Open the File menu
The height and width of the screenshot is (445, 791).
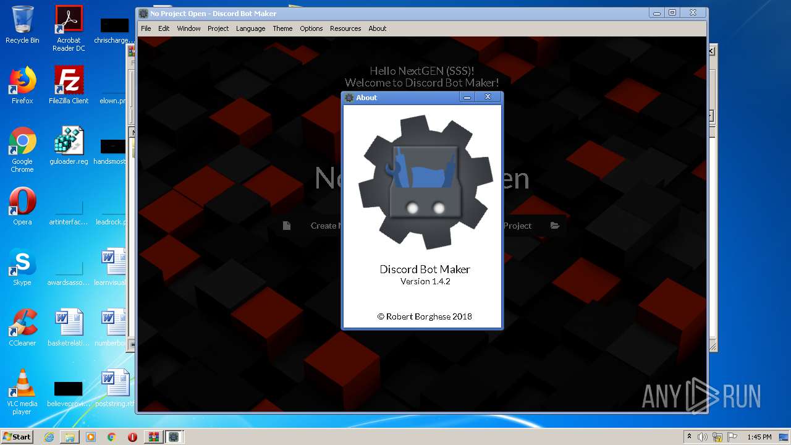click(146, 28)
